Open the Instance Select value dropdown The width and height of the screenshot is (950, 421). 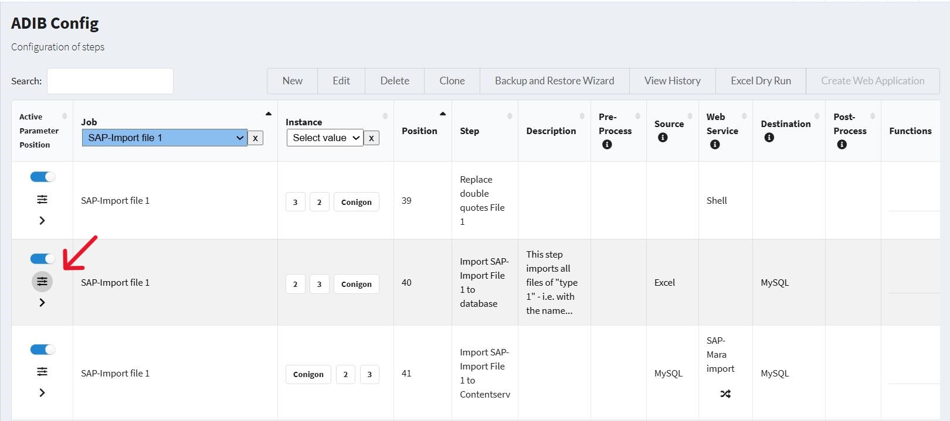pos(325,138)
